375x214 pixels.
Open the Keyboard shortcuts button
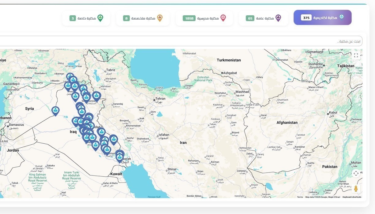tap(352, 197)
